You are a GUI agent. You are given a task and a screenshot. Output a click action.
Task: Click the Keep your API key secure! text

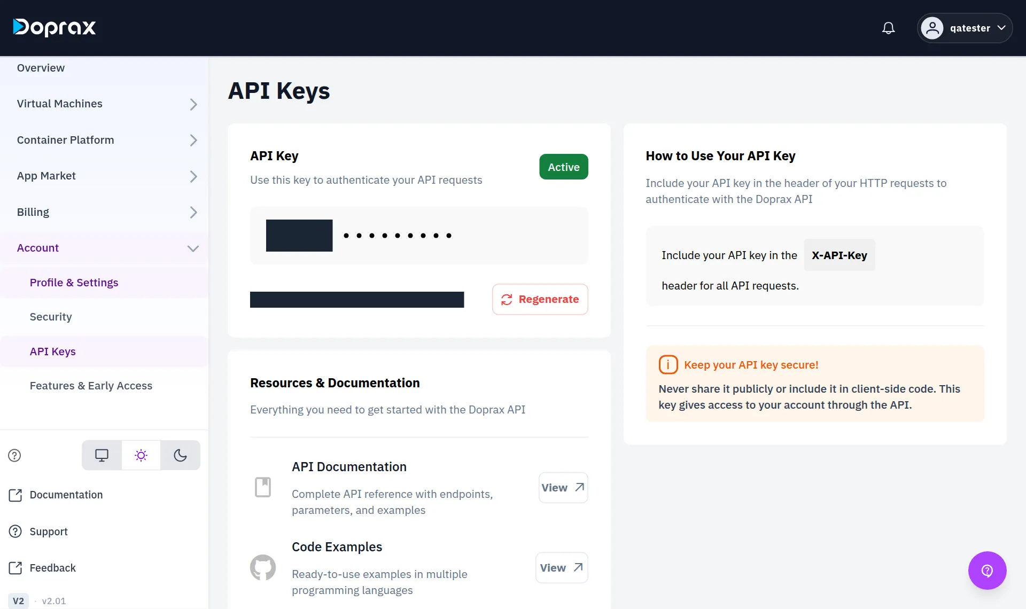click(x=751, y=365)
